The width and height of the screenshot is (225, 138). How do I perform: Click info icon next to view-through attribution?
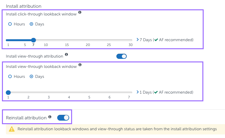click(66, 55)
